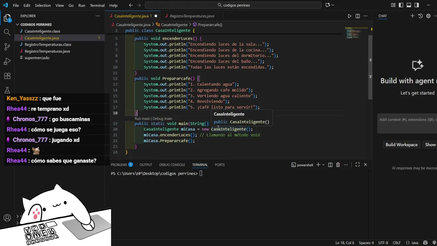Create new terminal with plus icon
This screenshot has width=437, height=246.
tap(318, 165)
